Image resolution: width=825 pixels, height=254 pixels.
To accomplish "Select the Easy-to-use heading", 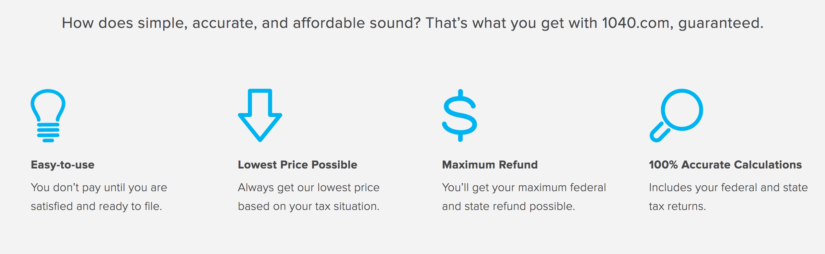I will (x=63, y=165).
